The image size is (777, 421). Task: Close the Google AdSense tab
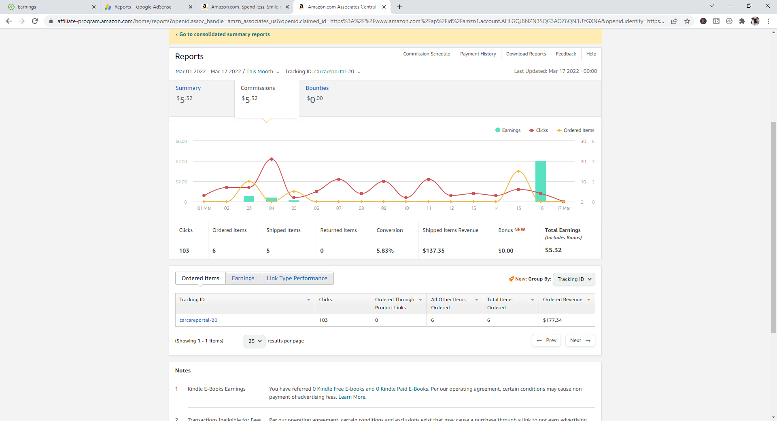pyautogui.click(x=191, y=7)
